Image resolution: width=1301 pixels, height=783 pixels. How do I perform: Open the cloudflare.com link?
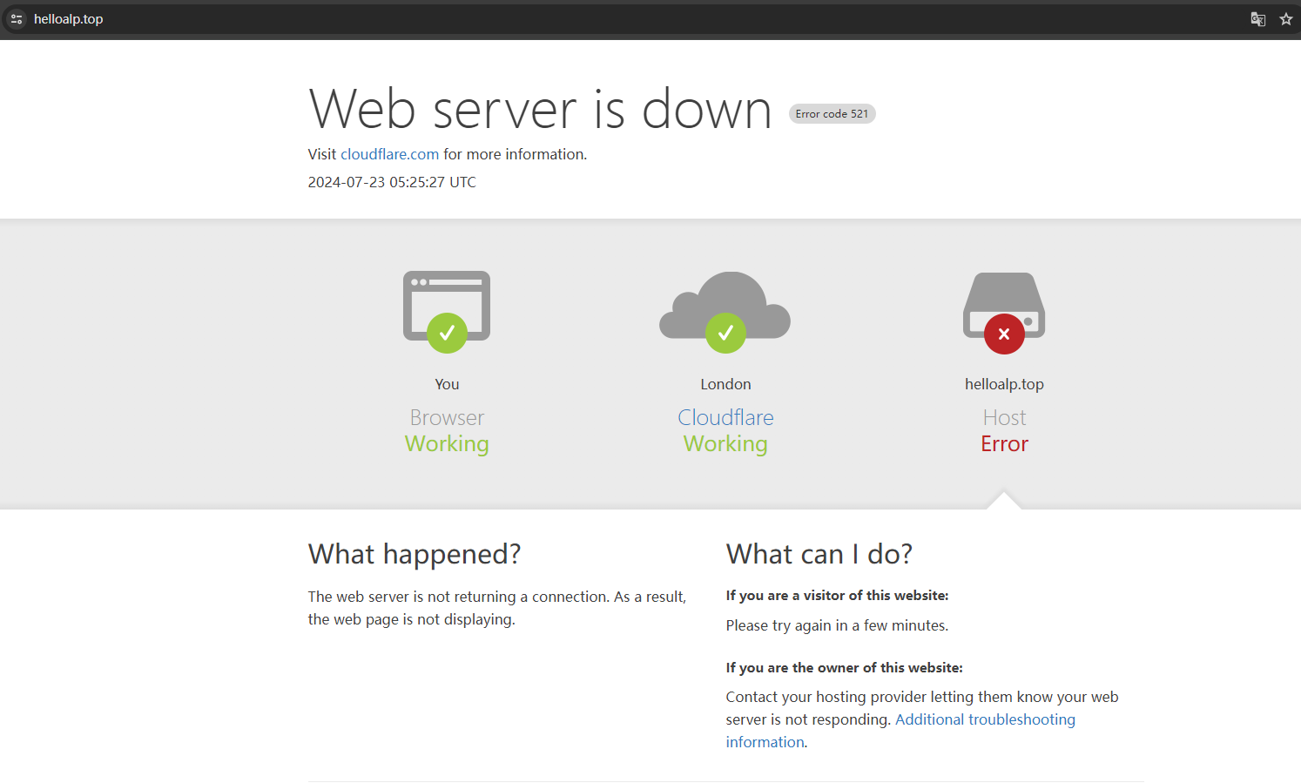point(389,154)
